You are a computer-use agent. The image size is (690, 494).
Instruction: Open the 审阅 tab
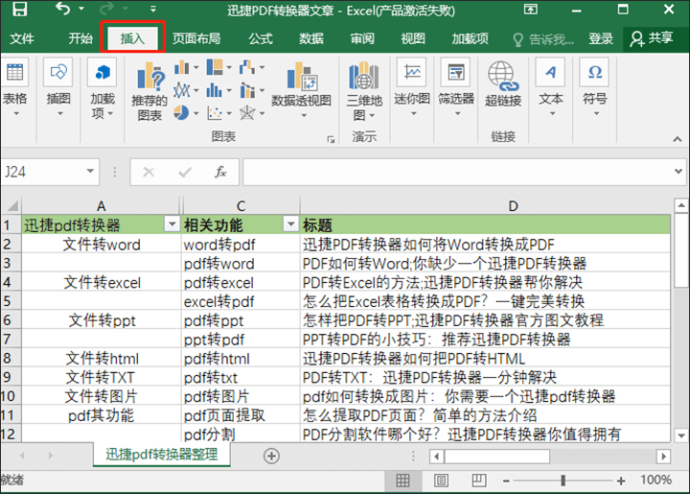click(x=362, y=38)
